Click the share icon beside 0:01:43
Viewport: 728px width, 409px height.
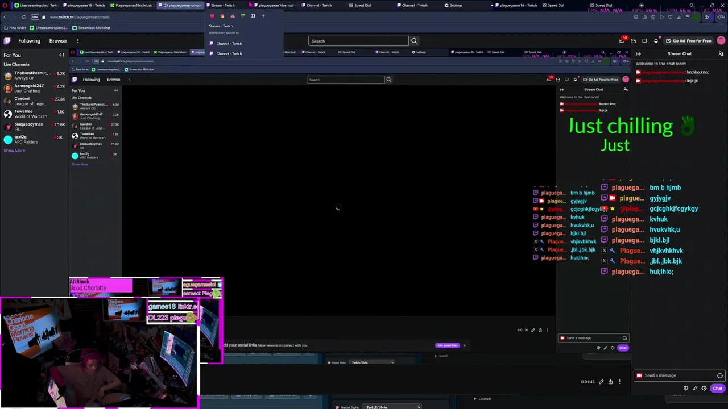pos(610,382)
